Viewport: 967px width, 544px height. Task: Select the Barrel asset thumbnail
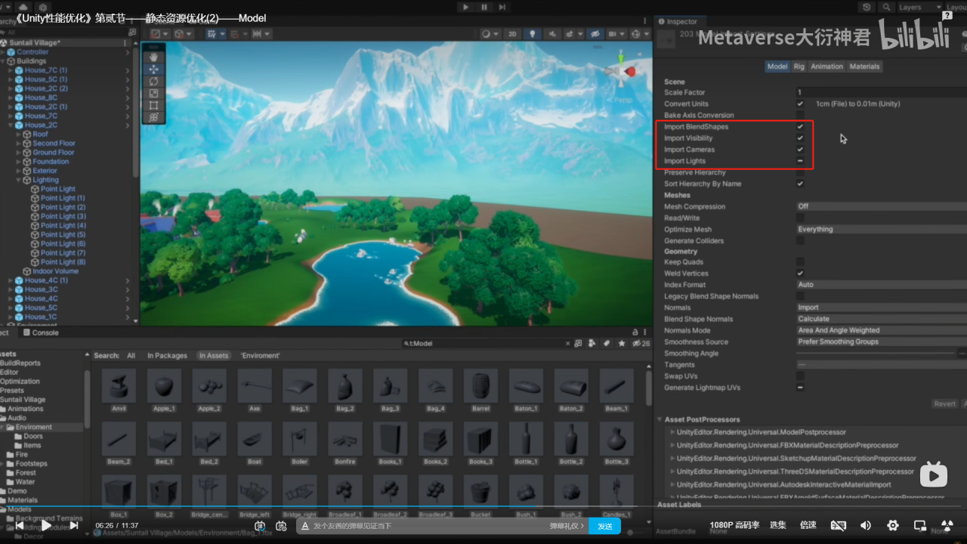click(480, 387)
